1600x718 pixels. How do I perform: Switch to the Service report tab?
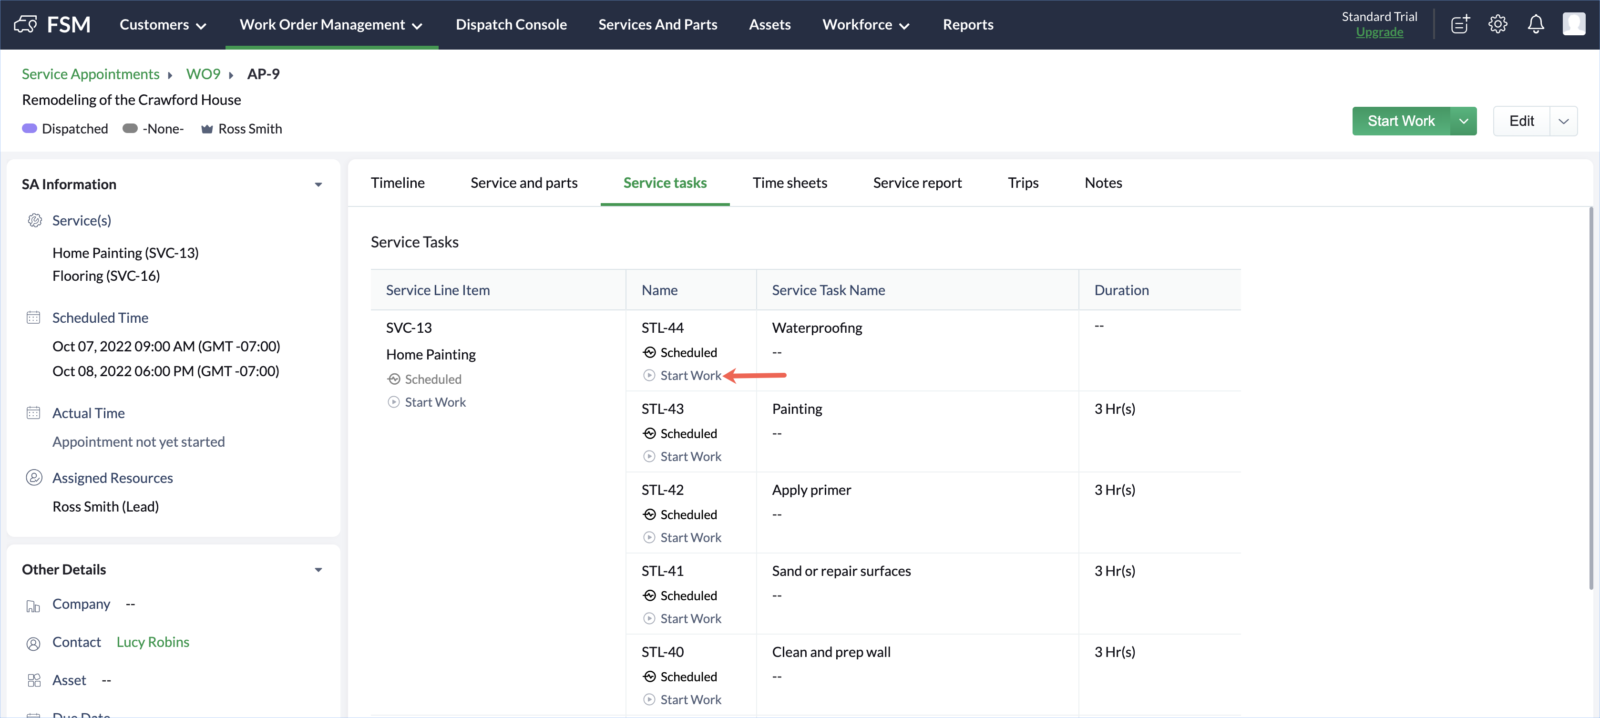click(x=917, y=183)
